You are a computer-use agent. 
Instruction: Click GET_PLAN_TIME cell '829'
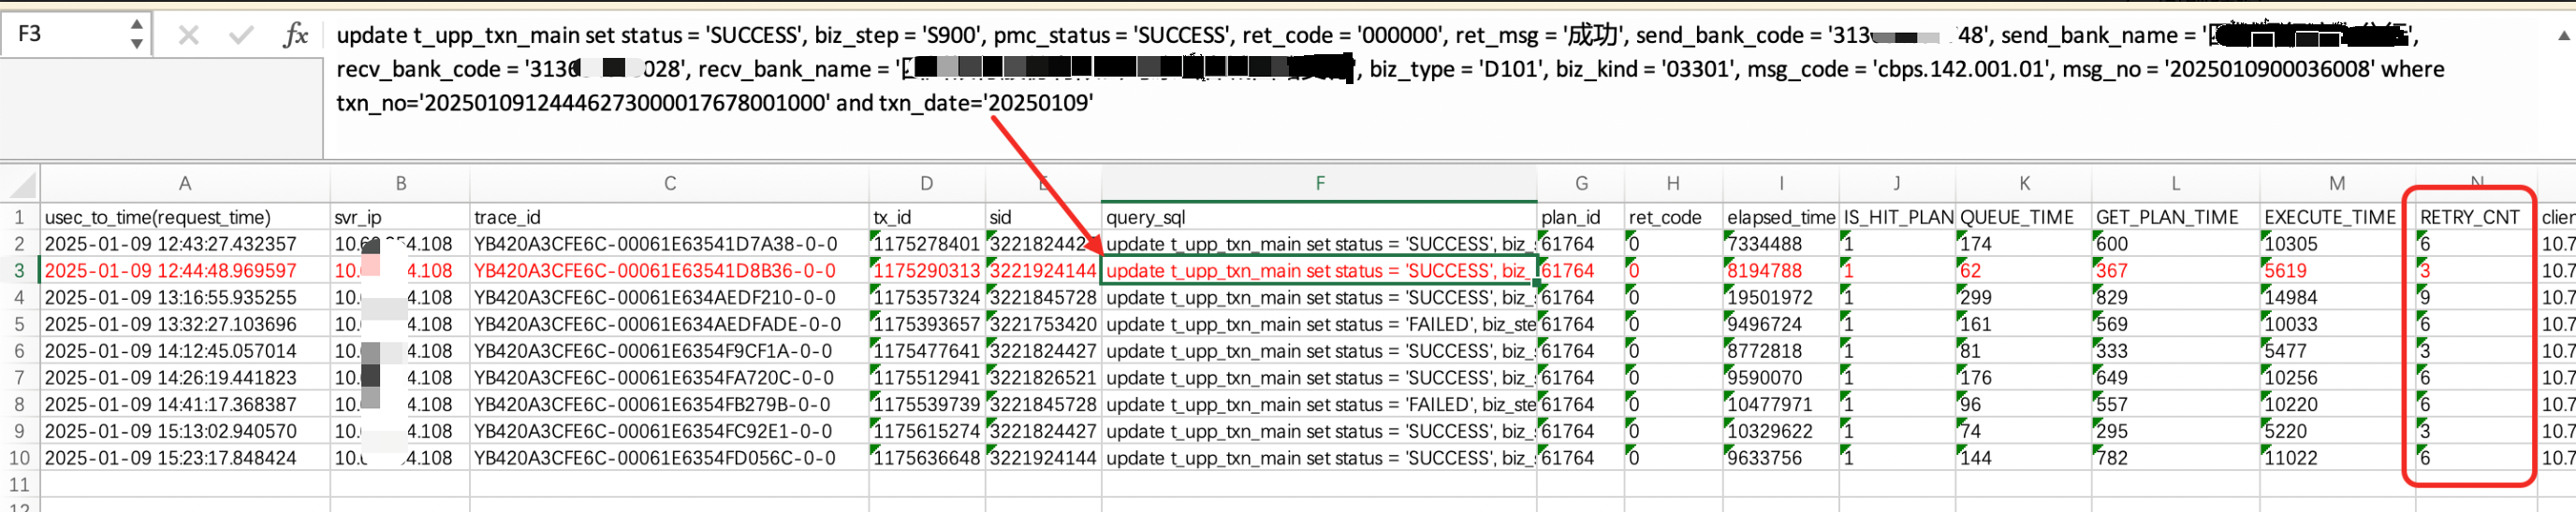[x=2175, y=297]
